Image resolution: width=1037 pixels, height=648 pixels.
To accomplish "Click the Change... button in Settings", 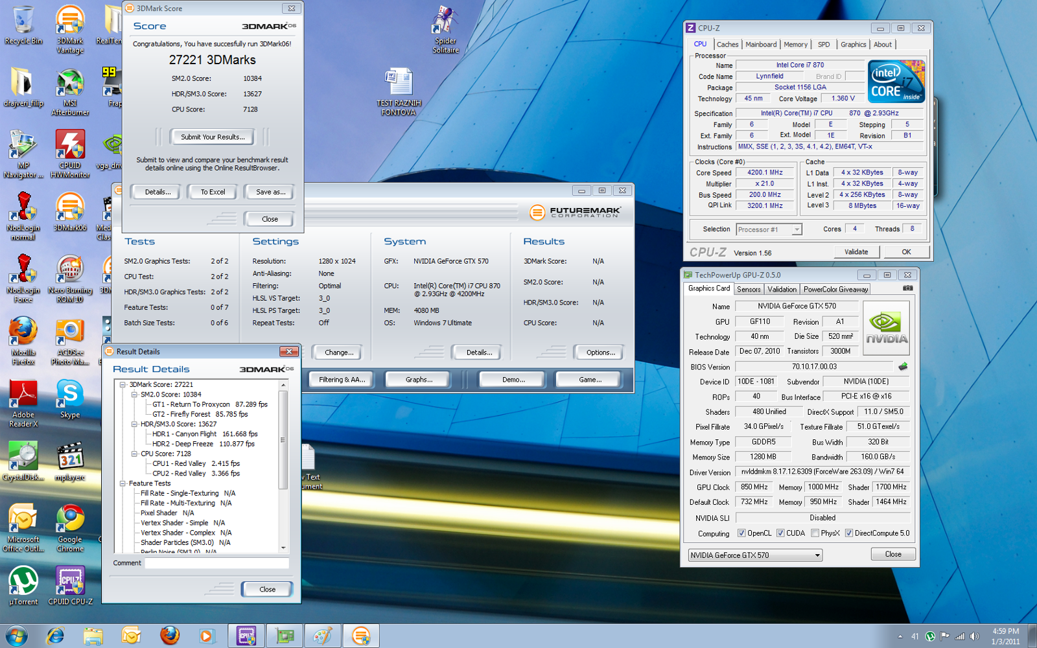I will pos(339,353).
